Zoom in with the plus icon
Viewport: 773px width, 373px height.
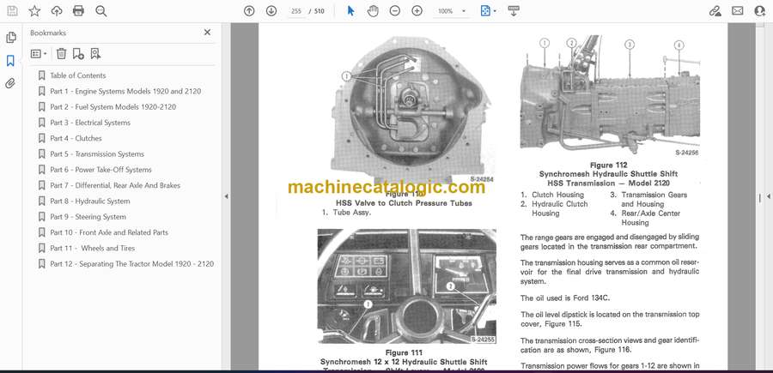417,11
